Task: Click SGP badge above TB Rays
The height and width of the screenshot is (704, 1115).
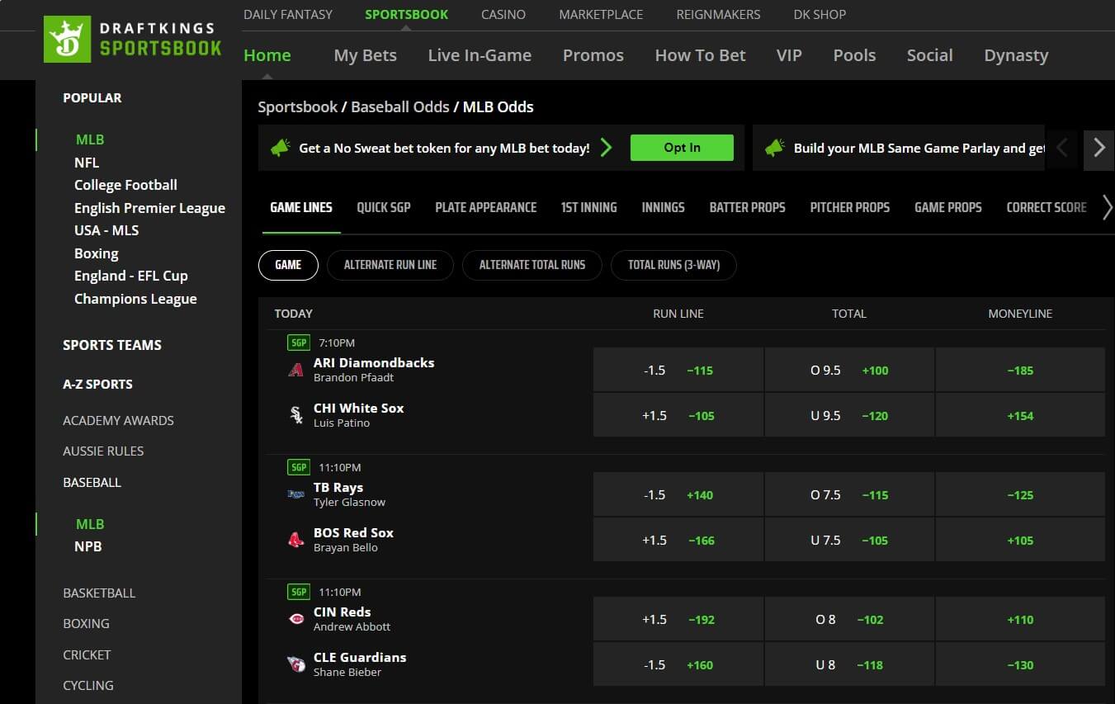Action: point(299,467)
